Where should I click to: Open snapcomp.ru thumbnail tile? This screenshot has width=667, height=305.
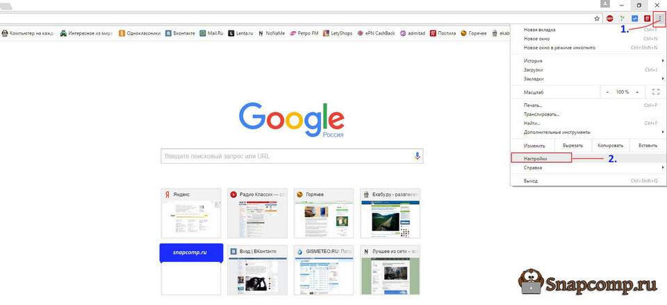tap(191, 270)
